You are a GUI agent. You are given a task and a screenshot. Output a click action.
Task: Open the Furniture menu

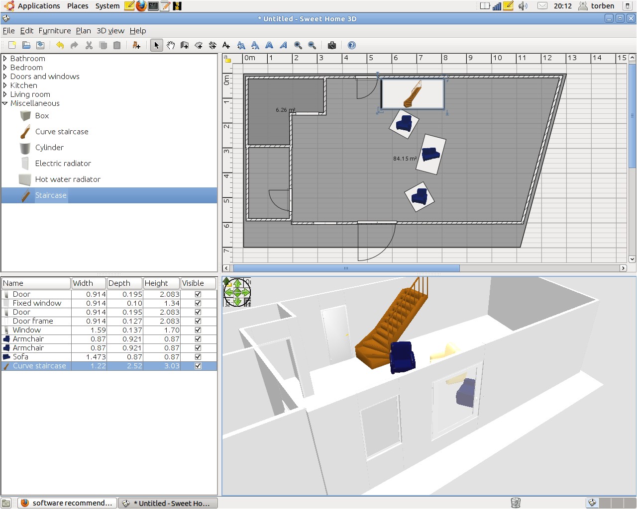coord(55,30)
